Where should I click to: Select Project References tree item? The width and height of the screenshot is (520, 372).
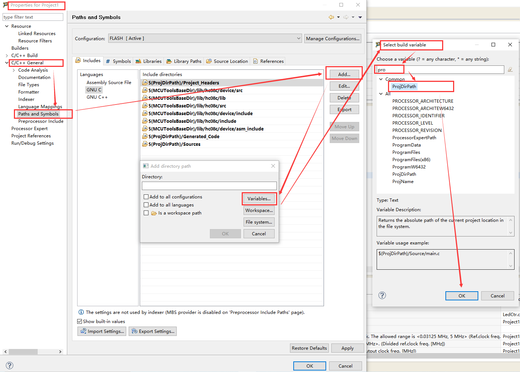pyautogui.click(x=31, y=136)
